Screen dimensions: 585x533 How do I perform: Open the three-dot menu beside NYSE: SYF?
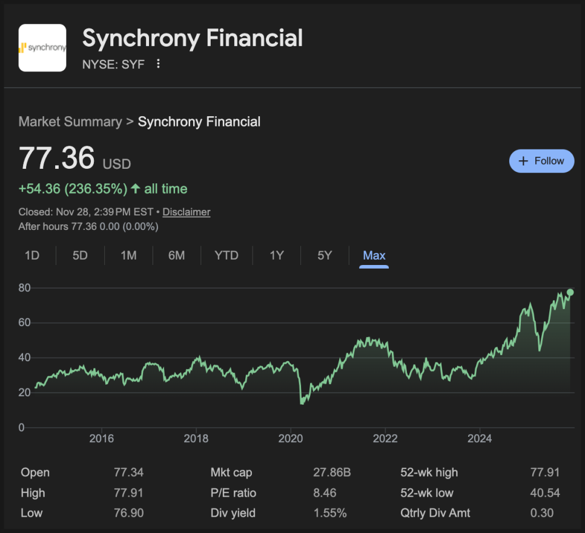tap(158, 64)
